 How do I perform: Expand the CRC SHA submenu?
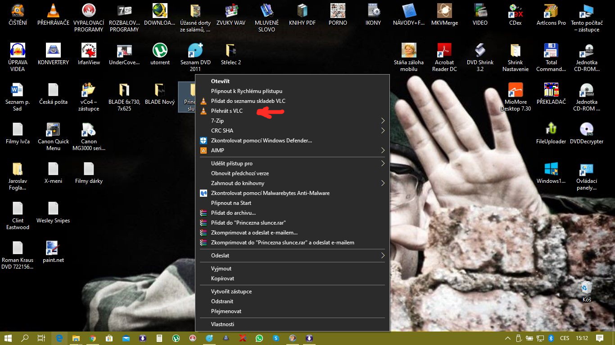pyautogui.click(x=292, y=131)
